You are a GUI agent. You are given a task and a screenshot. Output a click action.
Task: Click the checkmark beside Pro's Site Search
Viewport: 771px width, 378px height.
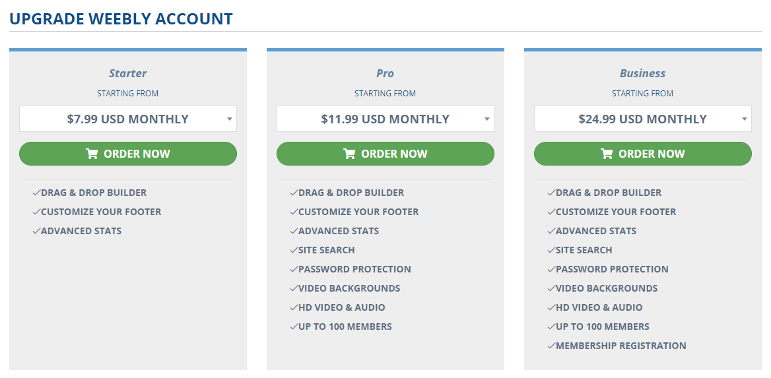point(294,250)
